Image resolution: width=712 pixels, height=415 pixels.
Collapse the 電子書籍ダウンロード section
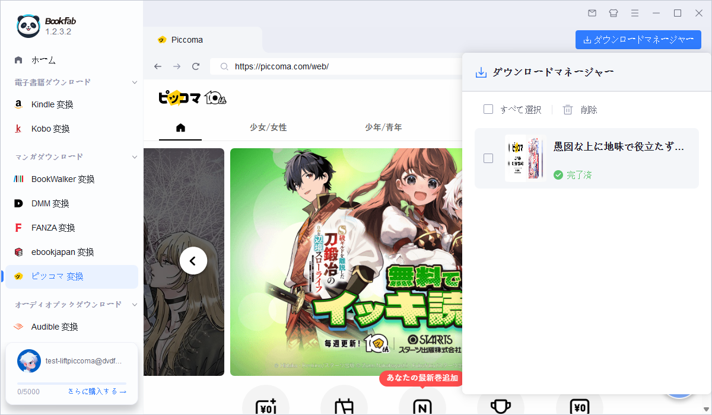click(135, 82)
